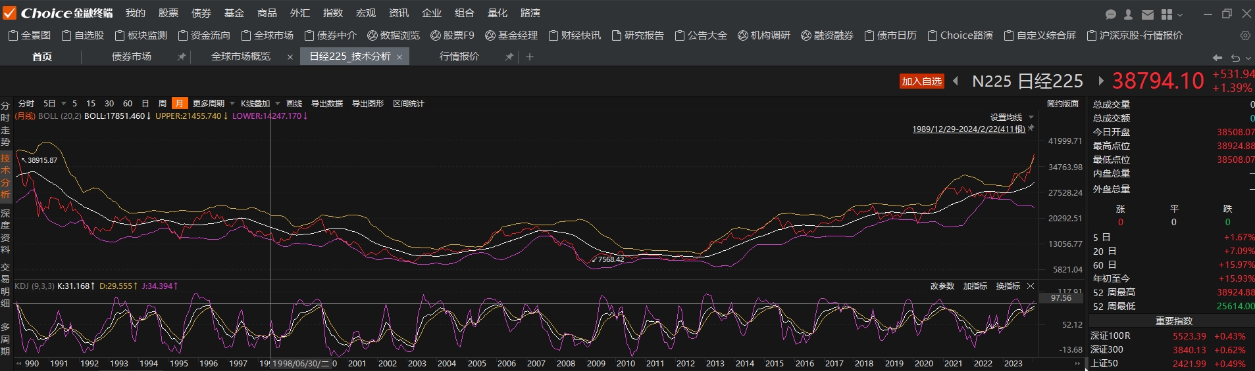1255x371 pixels.
Task: Click the new tab plus icon
Action: coord(530,57)
